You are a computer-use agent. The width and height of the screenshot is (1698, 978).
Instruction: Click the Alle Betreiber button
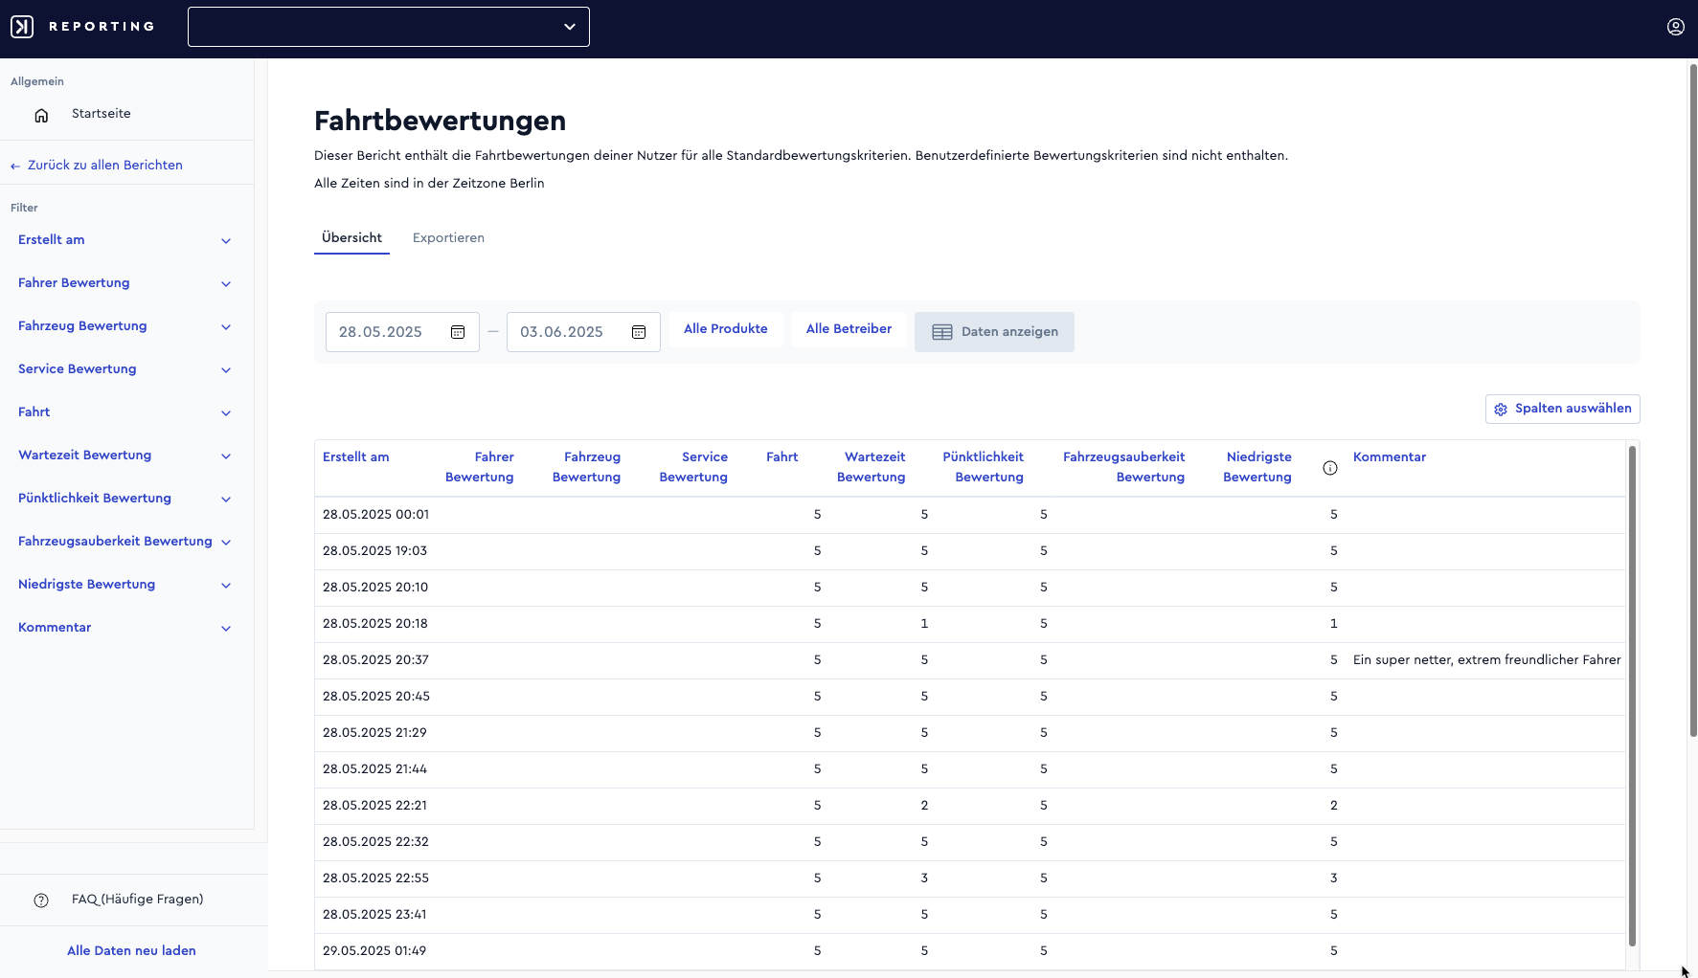click(x=849, y=329)
